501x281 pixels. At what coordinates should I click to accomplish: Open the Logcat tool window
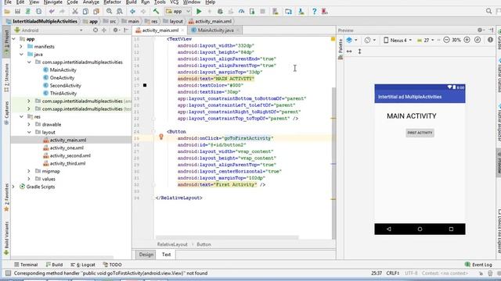(x=83, y=265)
